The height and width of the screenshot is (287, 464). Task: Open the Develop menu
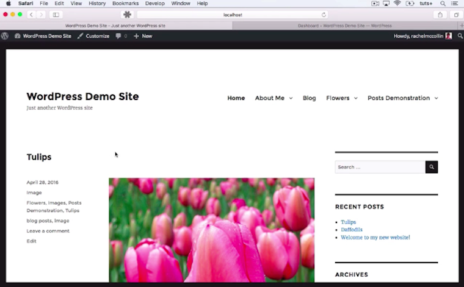(154, 4)
